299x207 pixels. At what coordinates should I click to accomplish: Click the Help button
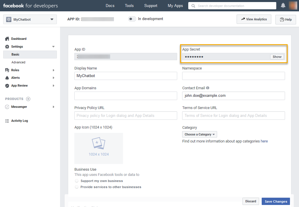(286, 19)
